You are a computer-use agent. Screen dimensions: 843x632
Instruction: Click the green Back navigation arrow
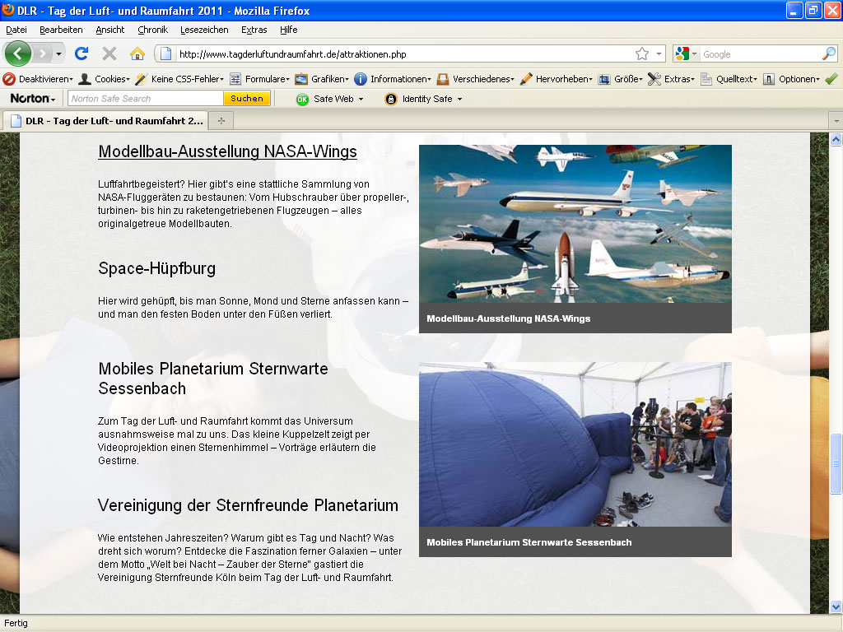pos(18,53)
